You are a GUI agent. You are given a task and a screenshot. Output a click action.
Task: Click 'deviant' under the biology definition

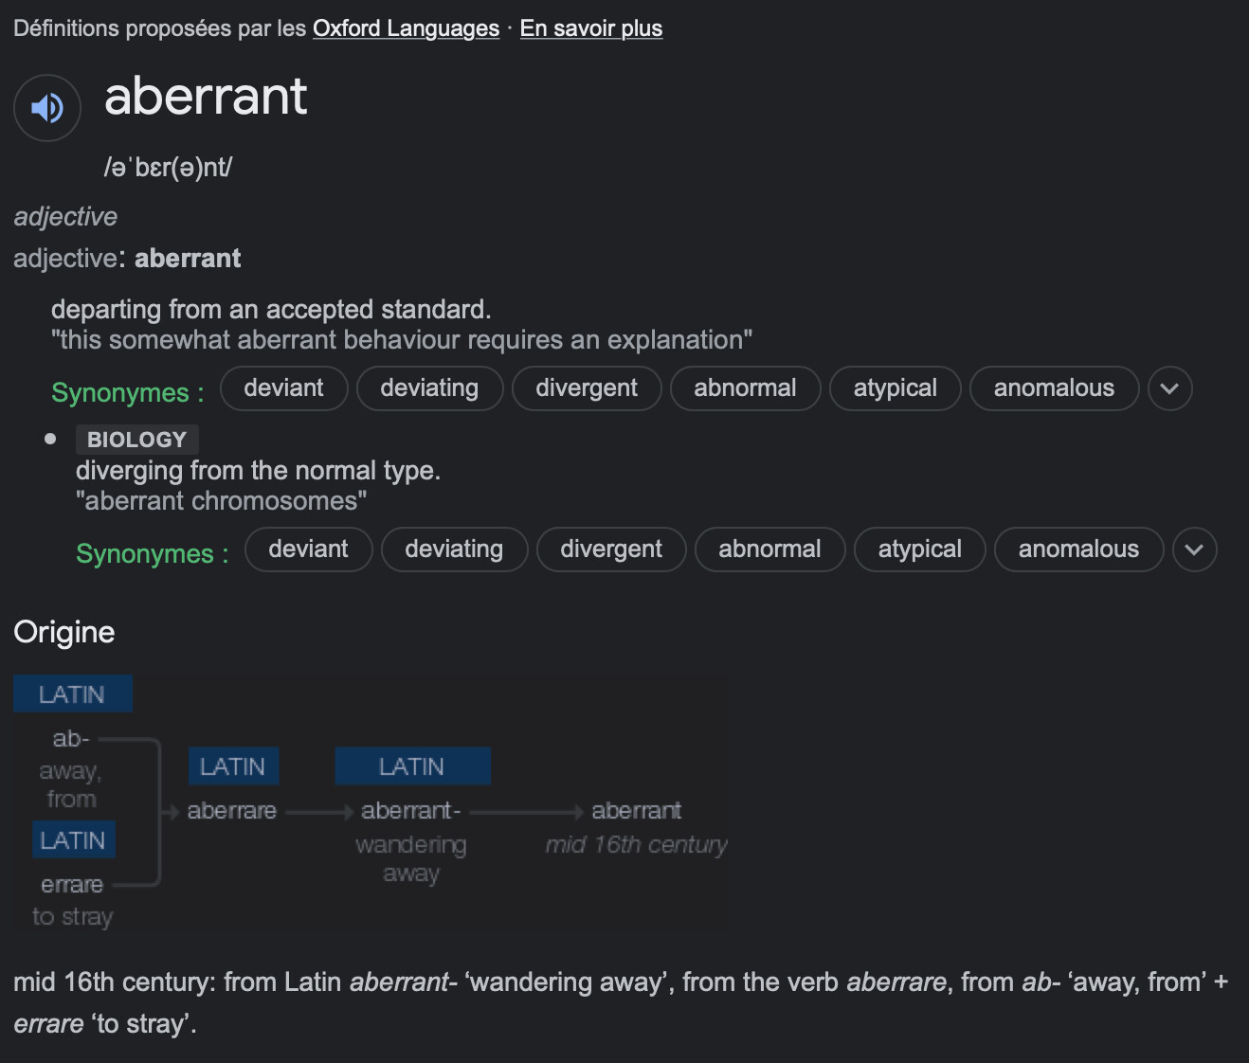point(308,550)
